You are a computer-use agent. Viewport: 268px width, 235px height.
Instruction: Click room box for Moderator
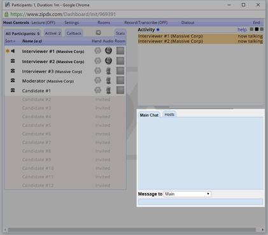[x=120, y=80]
